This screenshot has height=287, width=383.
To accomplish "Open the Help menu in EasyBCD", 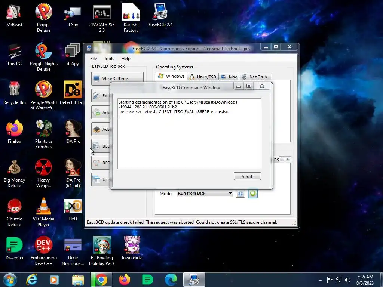I will coord(126,59).
